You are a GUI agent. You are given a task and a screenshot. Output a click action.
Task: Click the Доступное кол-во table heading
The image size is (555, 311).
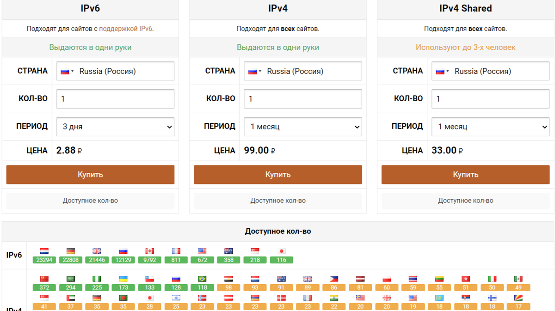tap(278, 232)
